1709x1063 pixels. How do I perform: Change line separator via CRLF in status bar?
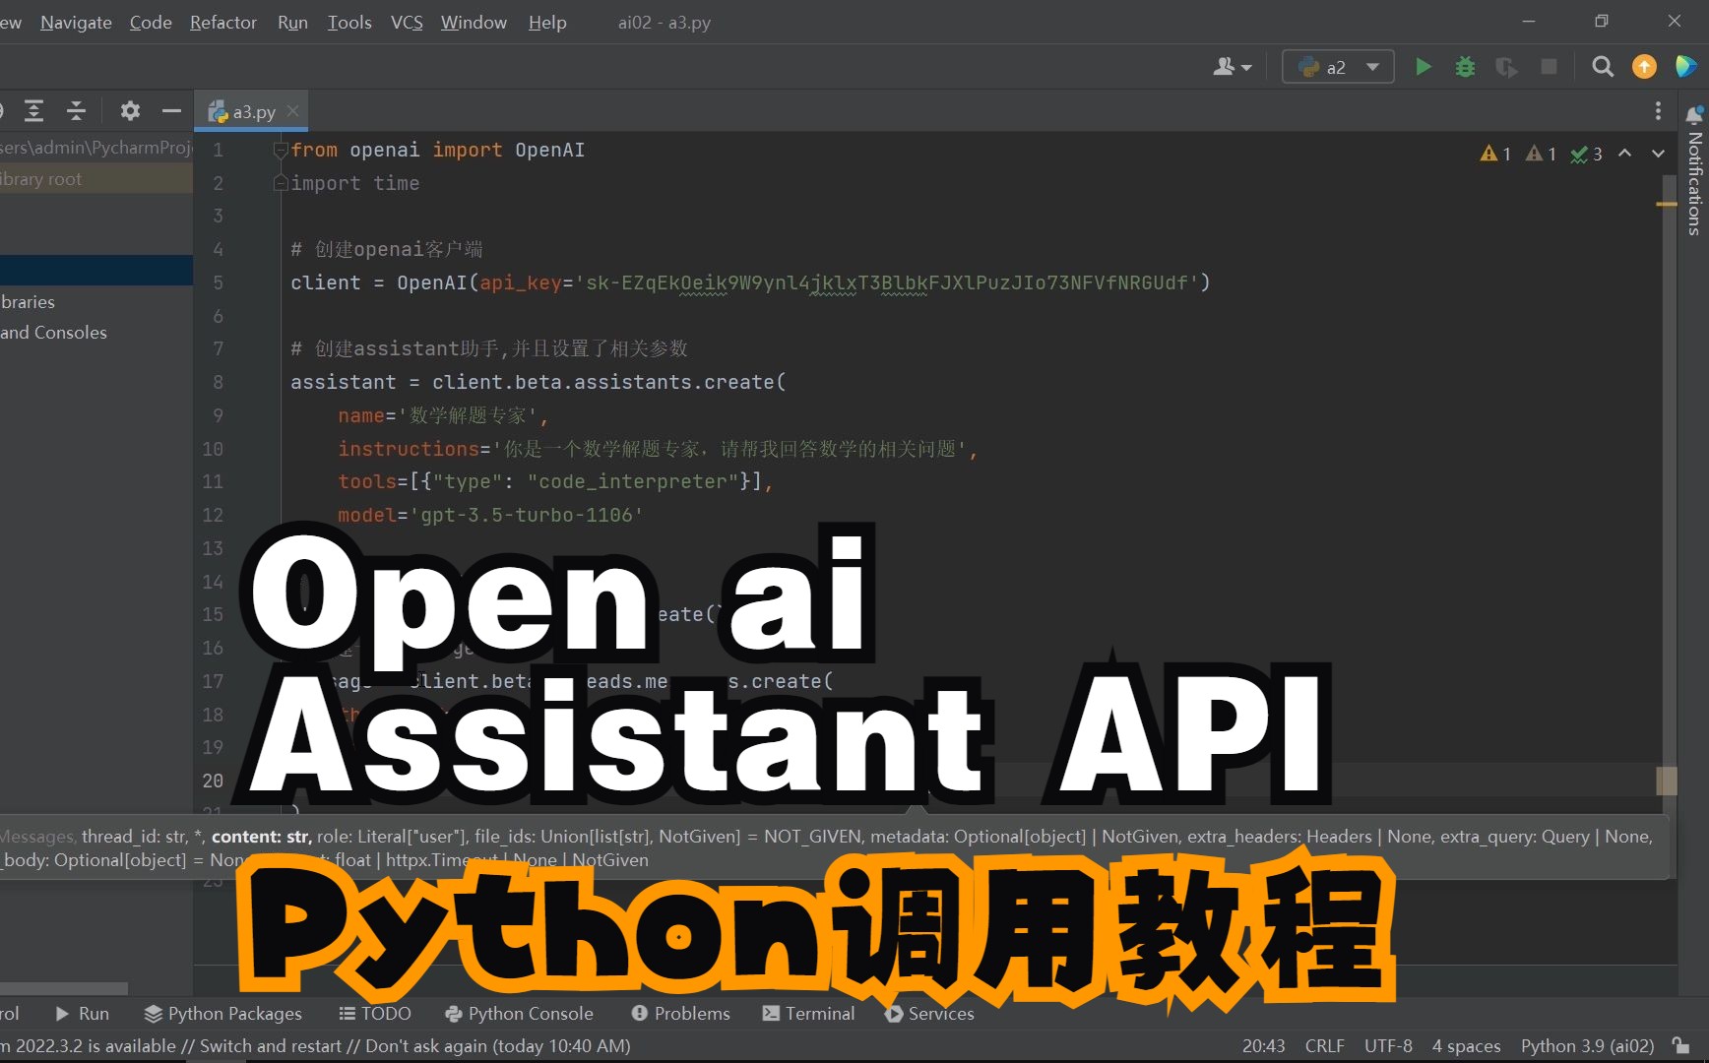point(1324,1045)
